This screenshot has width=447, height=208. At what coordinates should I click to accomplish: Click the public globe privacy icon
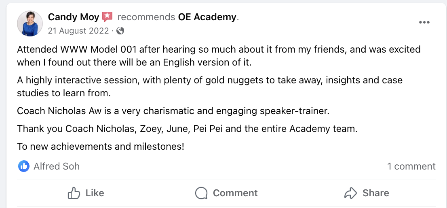[x=120, y=31]
